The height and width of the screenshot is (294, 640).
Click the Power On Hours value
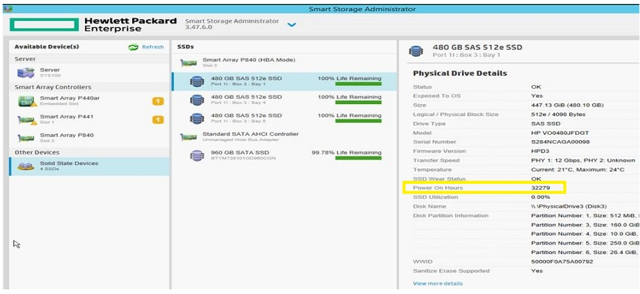pyautogui.click(x=542, y=188)
